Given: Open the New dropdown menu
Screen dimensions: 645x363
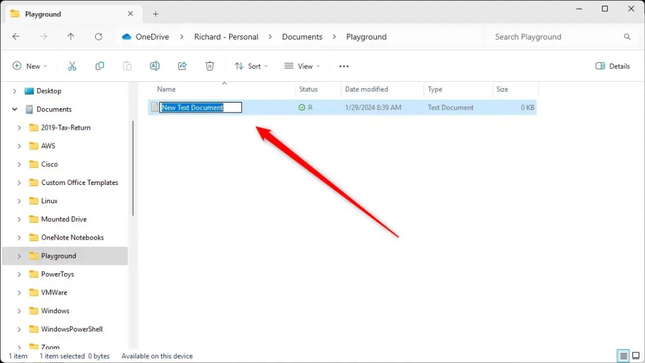Looking at the screenshot, I should [30, 66].
